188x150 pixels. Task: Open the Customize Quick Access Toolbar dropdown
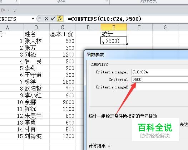15,11
